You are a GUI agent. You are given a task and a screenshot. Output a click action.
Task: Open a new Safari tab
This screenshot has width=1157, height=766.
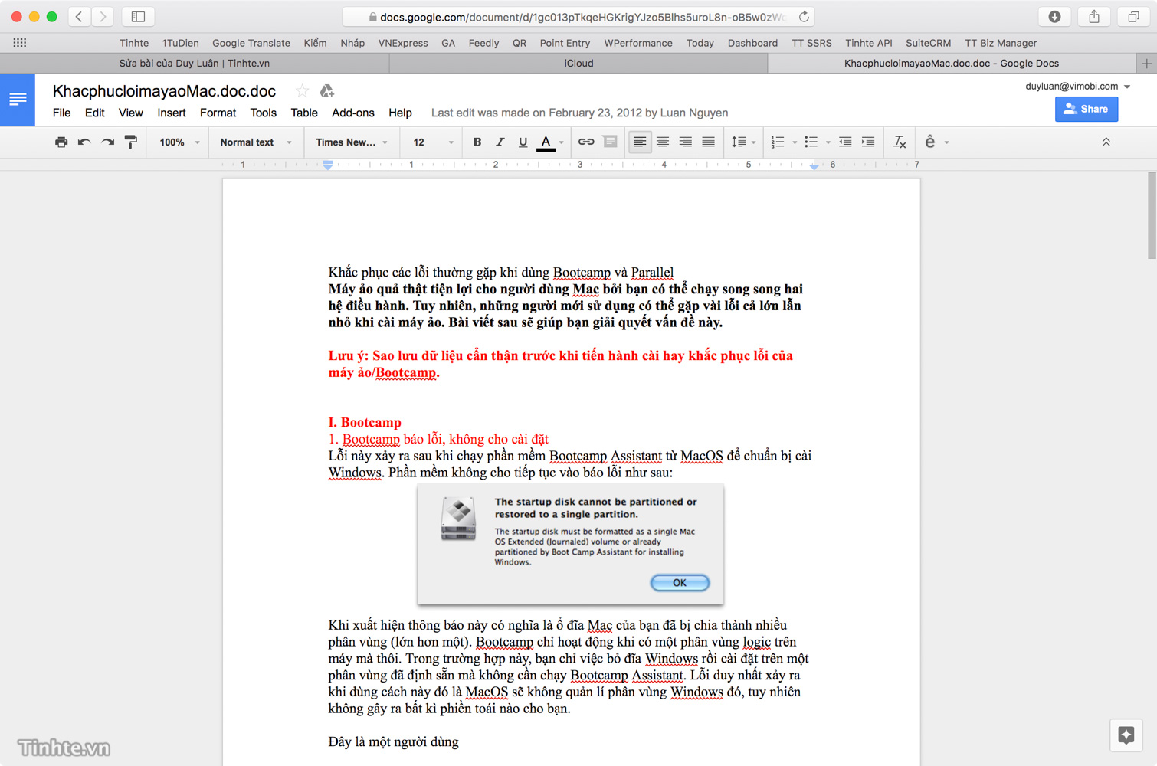(1146, 64)
